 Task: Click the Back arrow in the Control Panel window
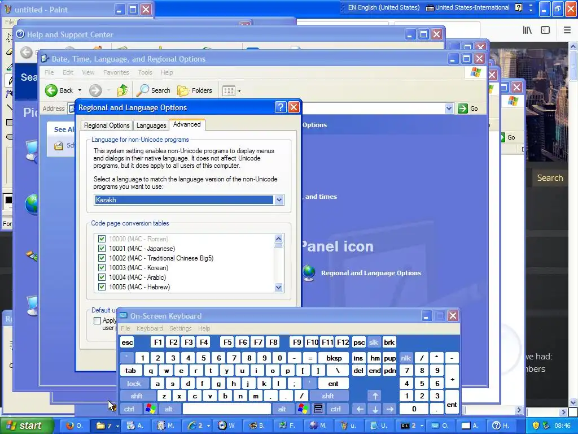pyautogui.click(x=51, y=90)
